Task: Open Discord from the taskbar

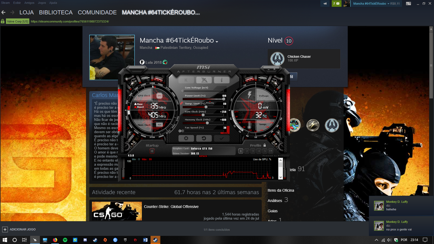Action: point(85,240)
